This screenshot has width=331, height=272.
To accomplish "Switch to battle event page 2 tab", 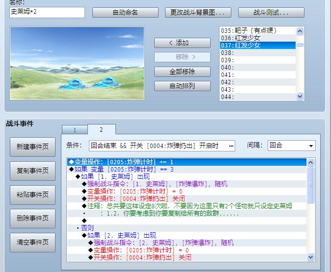I will (x=102, y=129).
